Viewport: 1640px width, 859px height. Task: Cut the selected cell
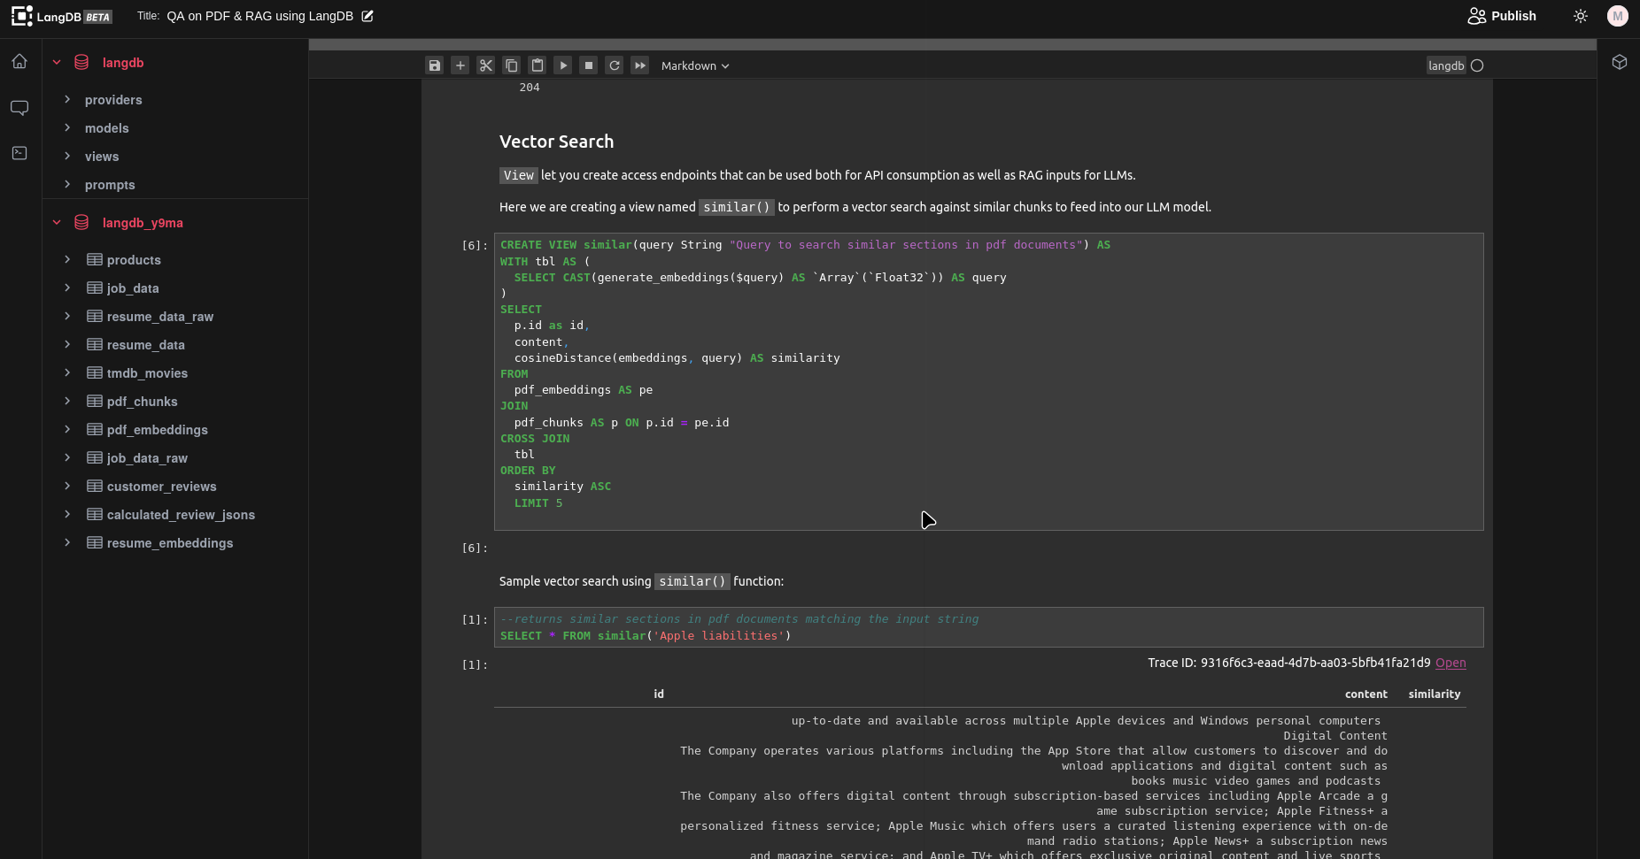coord(485,65)
